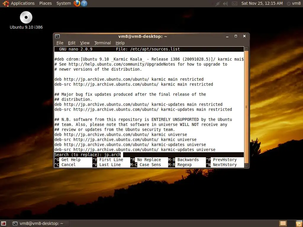303x227 pixels.
Task: Click the ^G Get Help shortcut
Action: click(x=67, y=160)
